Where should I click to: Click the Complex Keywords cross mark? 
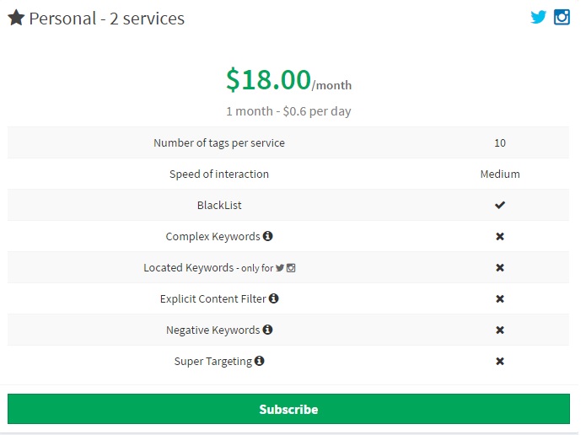tap(500, 237)
